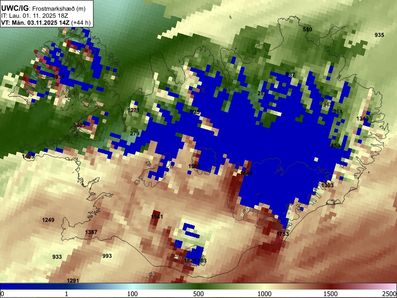The width and height of the screenshot is (397, 298).
Task: Click the 1343 value label
Action: click(362, 119)
